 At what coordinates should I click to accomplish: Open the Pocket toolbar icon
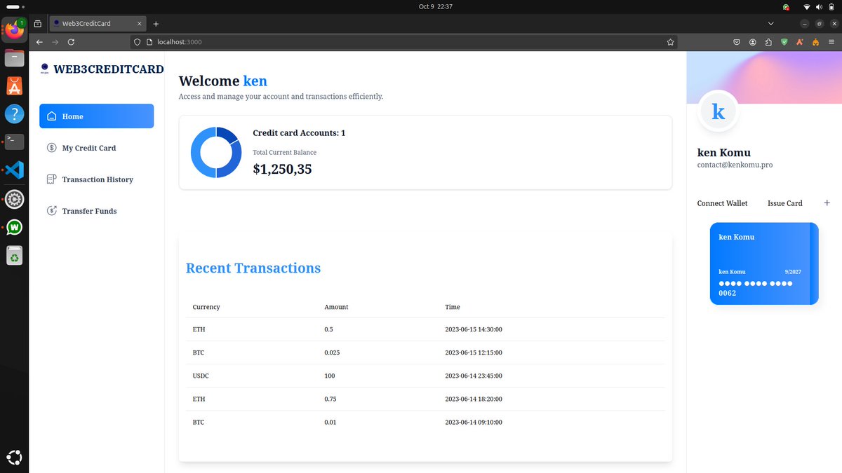tap(737, 42)
